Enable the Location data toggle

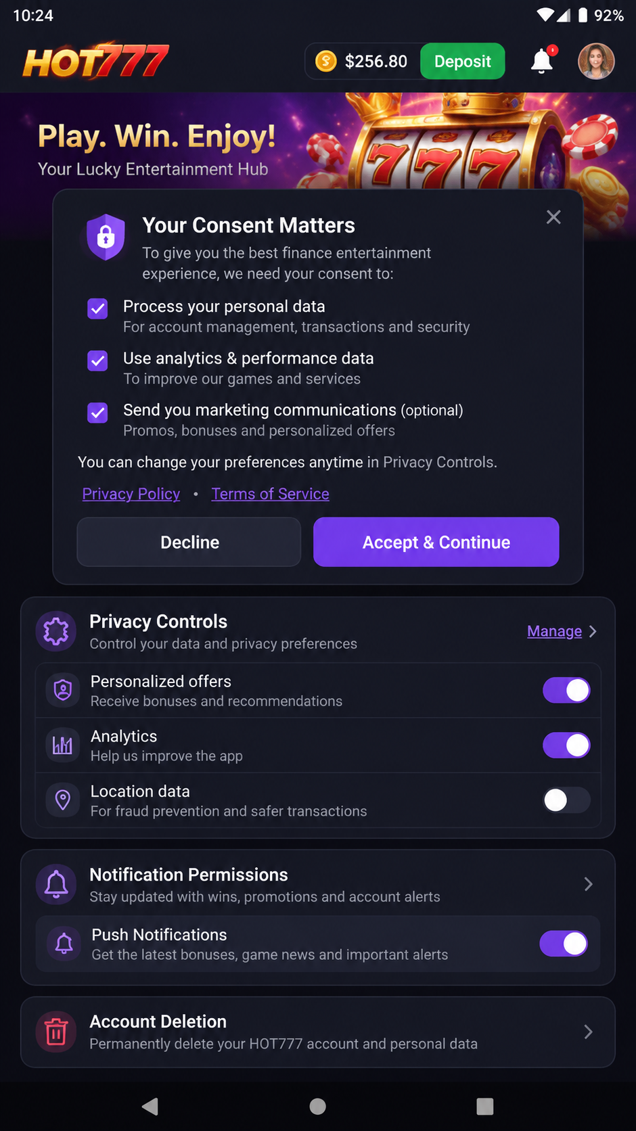566,800
